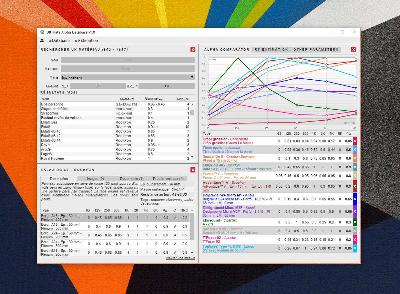Remove Tissu épais from comparator

coord(355,150)
